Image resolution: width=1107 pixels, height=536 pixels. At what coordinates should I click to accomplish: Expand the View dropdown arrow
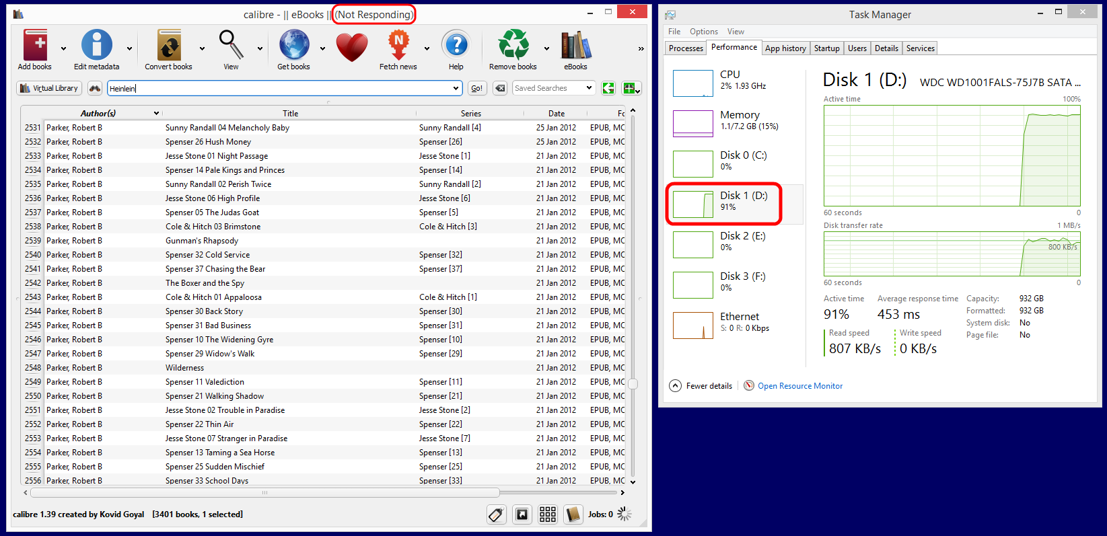(x=260, y=48)
